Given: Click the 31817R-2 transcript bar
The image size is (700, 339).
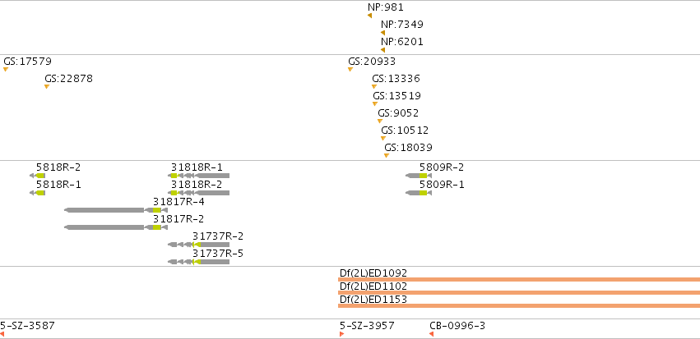Looking at the screenshot, I should click(x=116, y=227).
